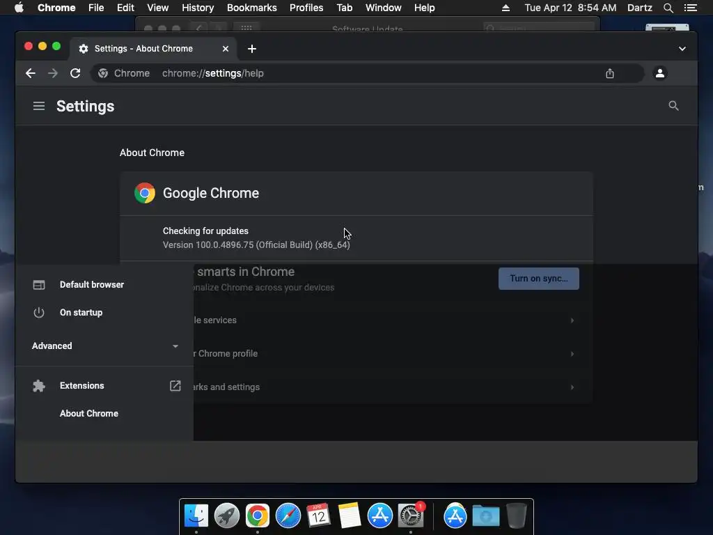Screen dimensions: 713x535
Task: Select Default browser in sidebar
Action: click(92, 285)
